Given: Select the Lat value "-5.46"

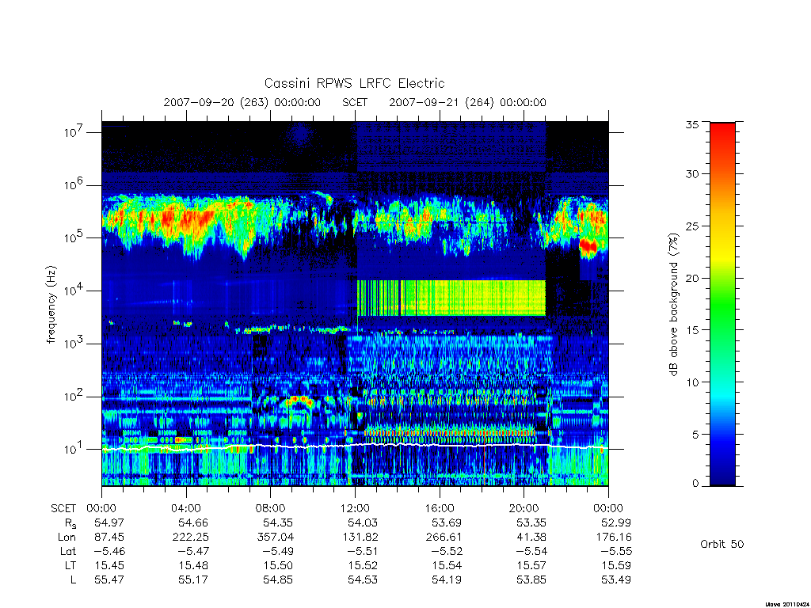Looking at the screenshot, I should [108, 552].
